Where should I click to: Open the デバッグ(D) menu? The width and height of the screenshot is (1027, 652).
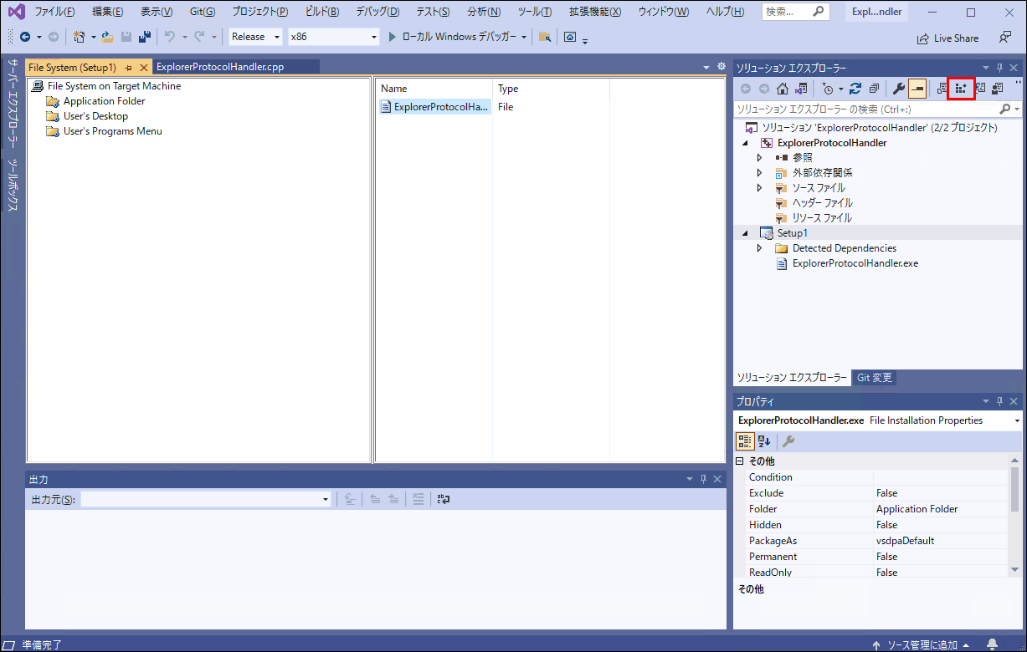[x=377, y=12]
